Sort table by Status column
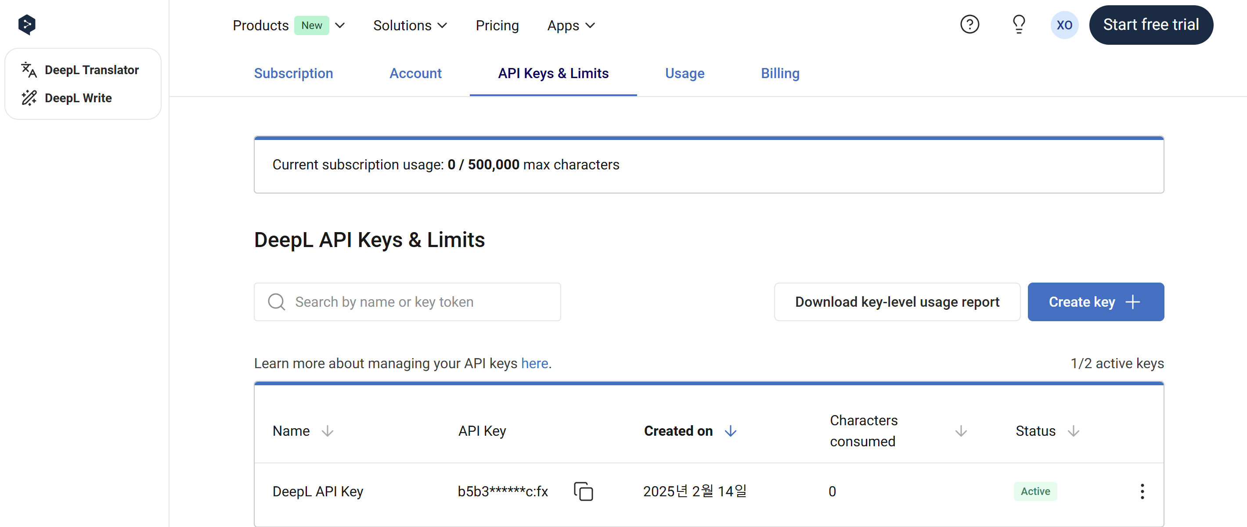 point(1073,431)
